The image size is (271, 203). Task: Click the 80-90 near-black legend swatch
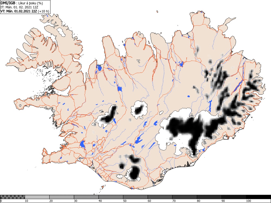point(209,197)
